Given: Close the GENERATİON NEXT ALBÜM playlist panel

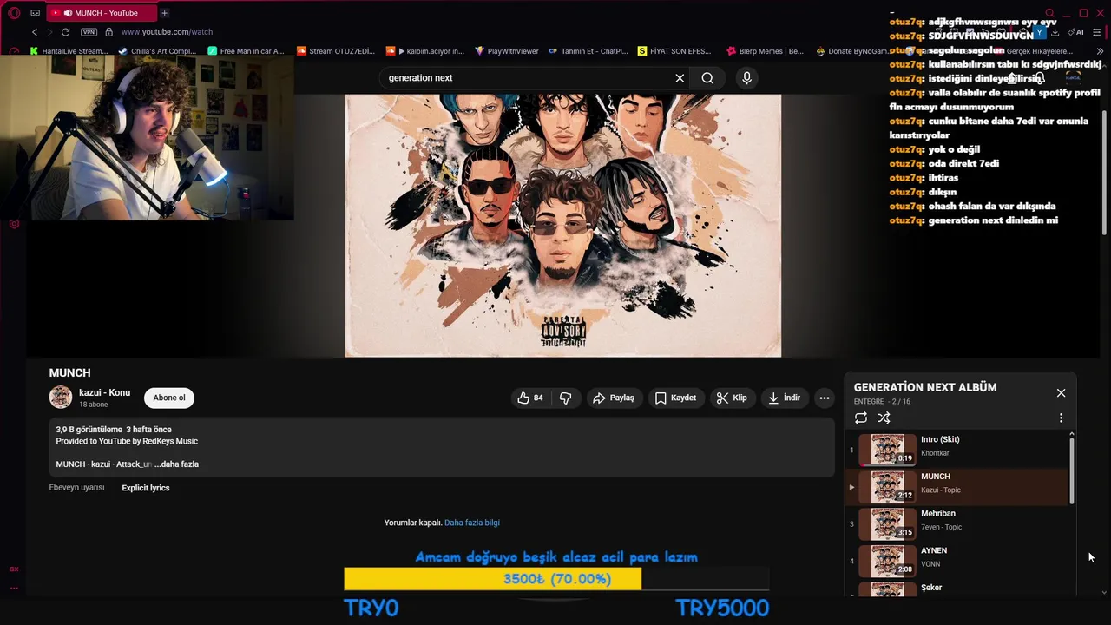Looking at the screenshot, I should click(x=1061, y=393).
